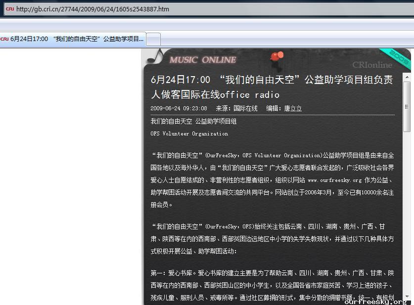Click the scrollbar track below the thumb
This screenshot has width=414, height=305.
[x=407, y=208]
